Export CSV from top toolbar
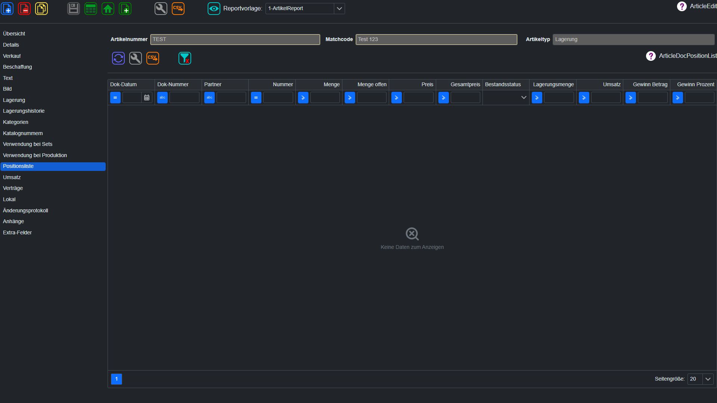The height and width of the screenshot is (403, 717). [x=178, y=8]
